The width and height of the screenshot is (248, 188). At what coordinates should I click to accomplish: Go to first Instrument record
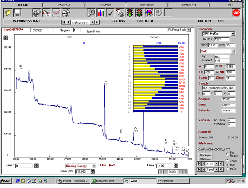coord(64,22)
